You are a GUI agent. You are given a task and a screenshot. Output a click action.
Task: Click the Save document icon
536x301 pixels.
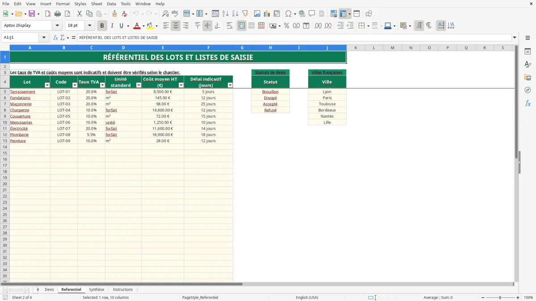pos(32,14)
